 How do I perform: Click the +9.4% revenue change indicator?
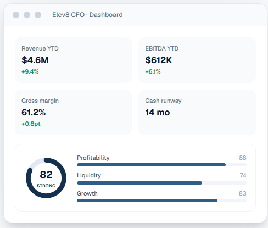(30, 71)
